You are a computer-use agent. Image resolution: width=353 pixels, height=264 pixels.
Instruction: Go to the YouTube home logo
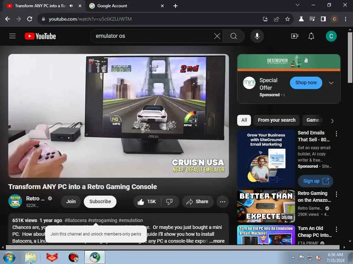coord(40,36)
